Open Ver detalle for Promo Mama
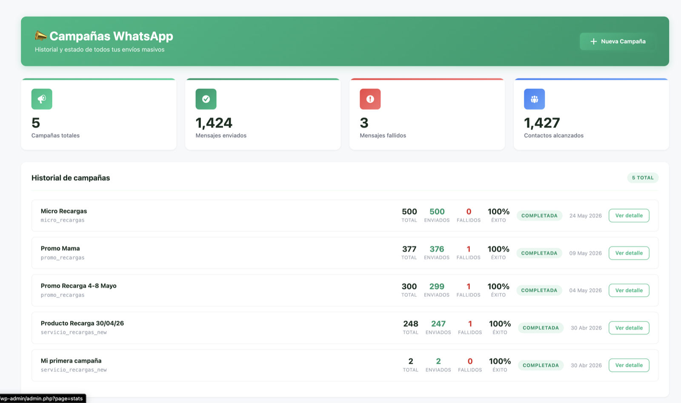Viewport: 681px width, 403px height. point(629,253)
